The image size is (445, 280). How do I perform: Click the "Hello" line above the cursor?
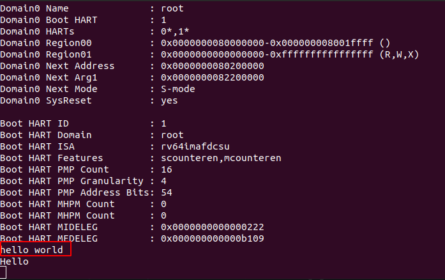point(15,261)
